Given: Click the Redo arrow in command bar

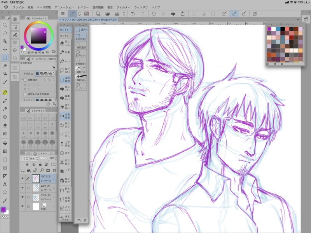Looking at the screenshot, I should (x=142, y=14).
